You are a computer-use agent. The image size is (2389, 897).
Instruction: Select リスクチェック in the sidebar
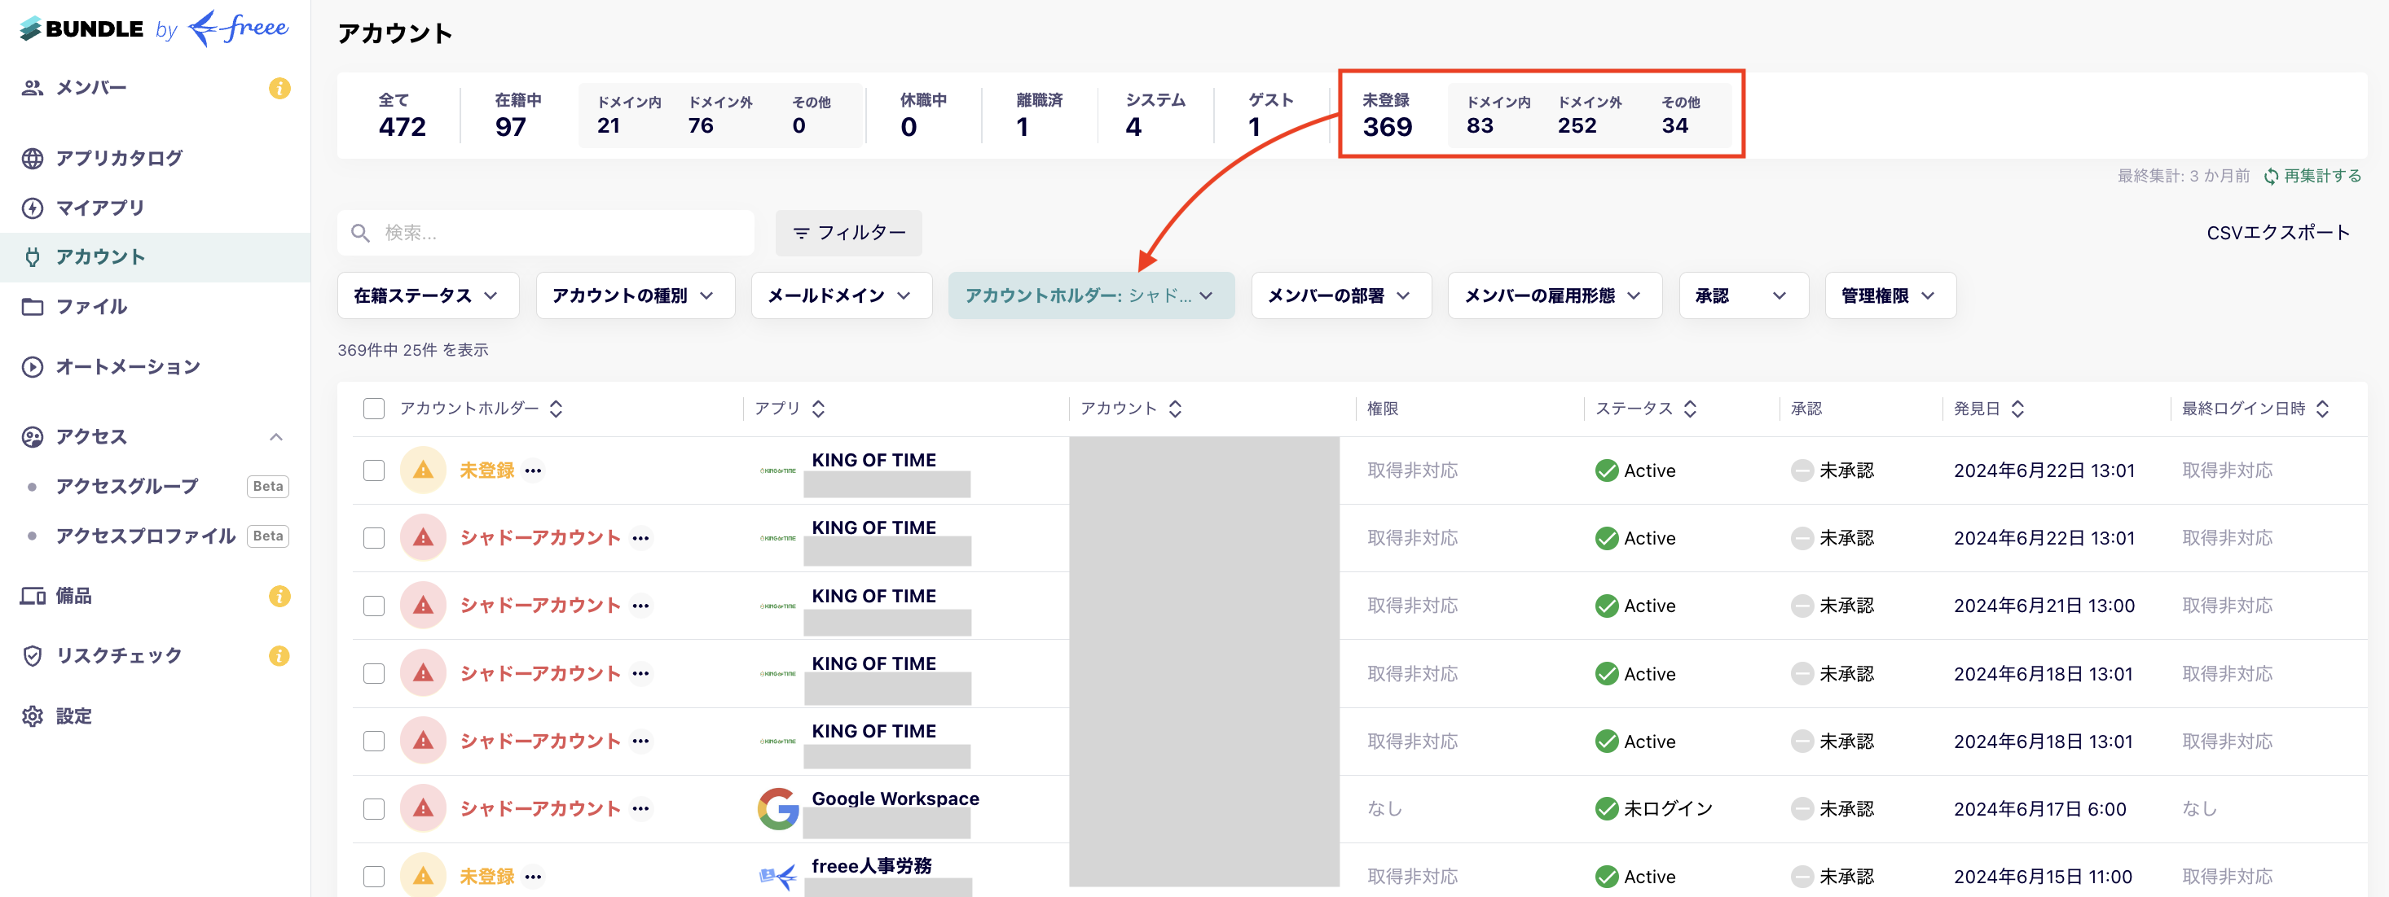[119, 655]
